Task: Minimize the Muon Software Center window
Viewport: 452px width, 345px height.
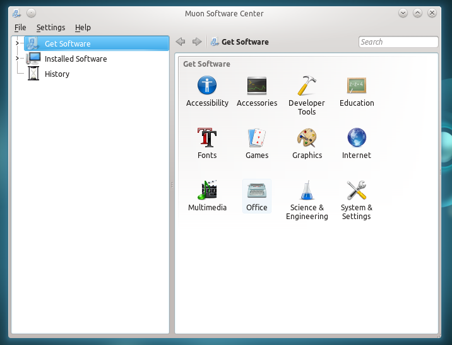Action: (x=403, y=13)
